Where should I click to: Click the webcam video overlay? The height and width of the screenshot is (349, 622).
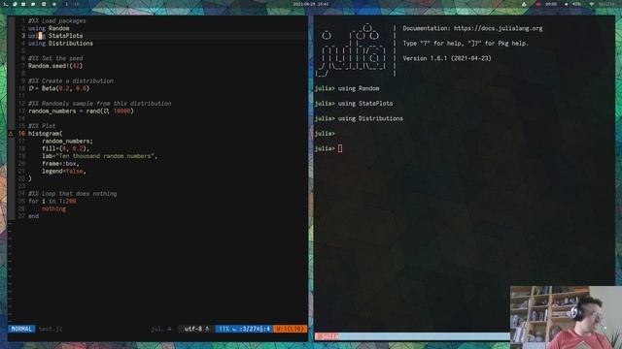point(566,317)
